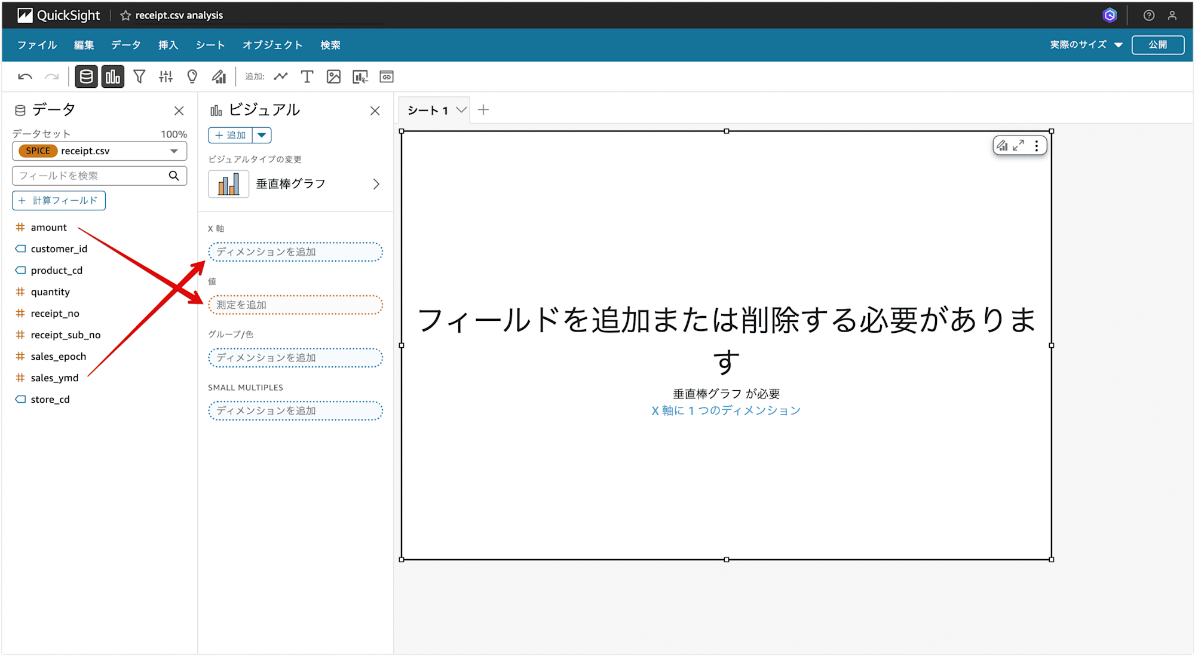Select the sales_epoch field
The image size is (1195, 656).
click(59, 357)
